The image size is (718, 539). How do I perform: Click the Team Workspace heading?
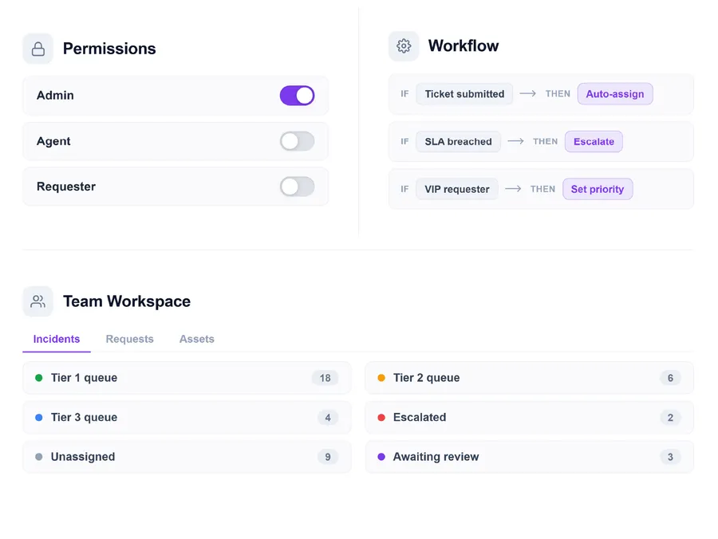(127, 301)
